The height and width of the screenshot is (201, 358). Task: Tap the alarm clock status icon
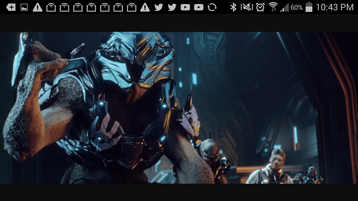pyautogui.click(x=260, y=7)
